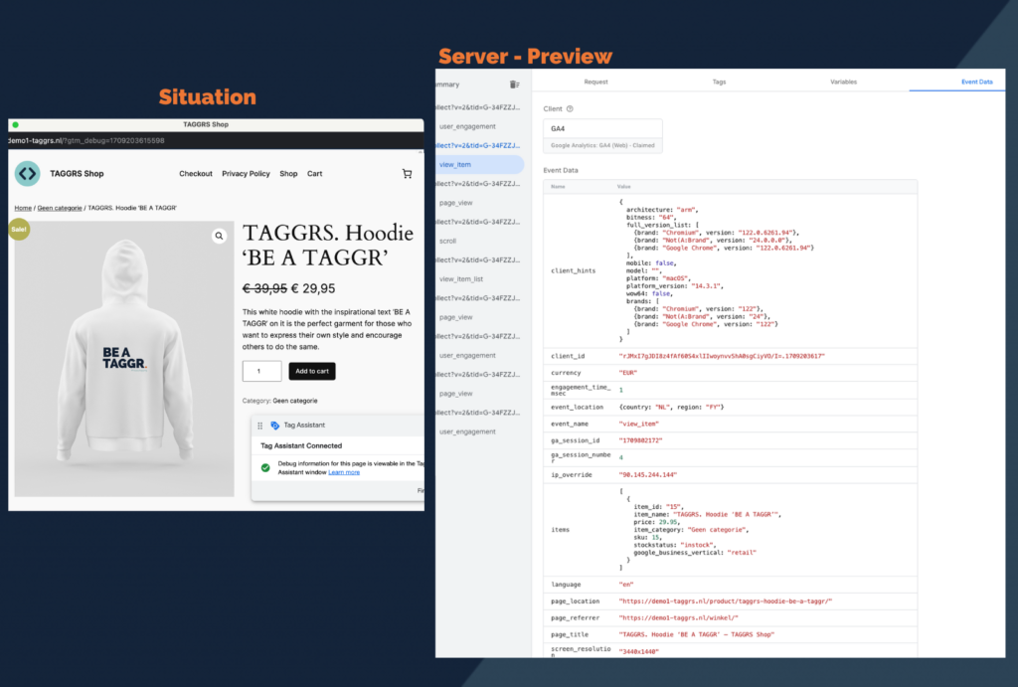Click the TAGGRS Shop site title
This screenshot has width=1018, height=687.
coord(77,173)
